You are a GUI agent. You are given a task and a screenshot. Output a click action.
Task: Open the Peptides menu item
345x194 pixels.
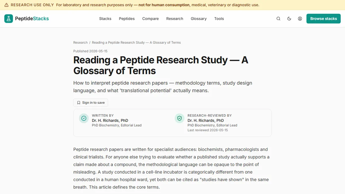tap(127, 19)
